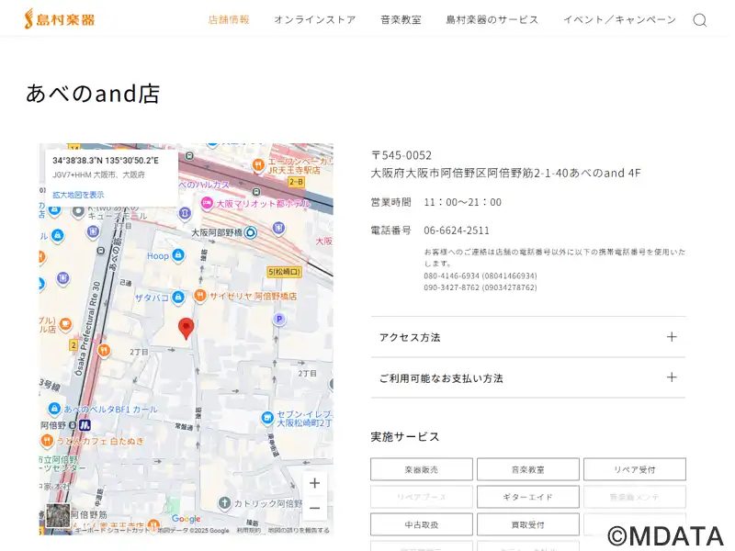The height and width of the screenshot is (551, 735).
Task: Click the 買取受付 service button
Action: coord(527,524)
